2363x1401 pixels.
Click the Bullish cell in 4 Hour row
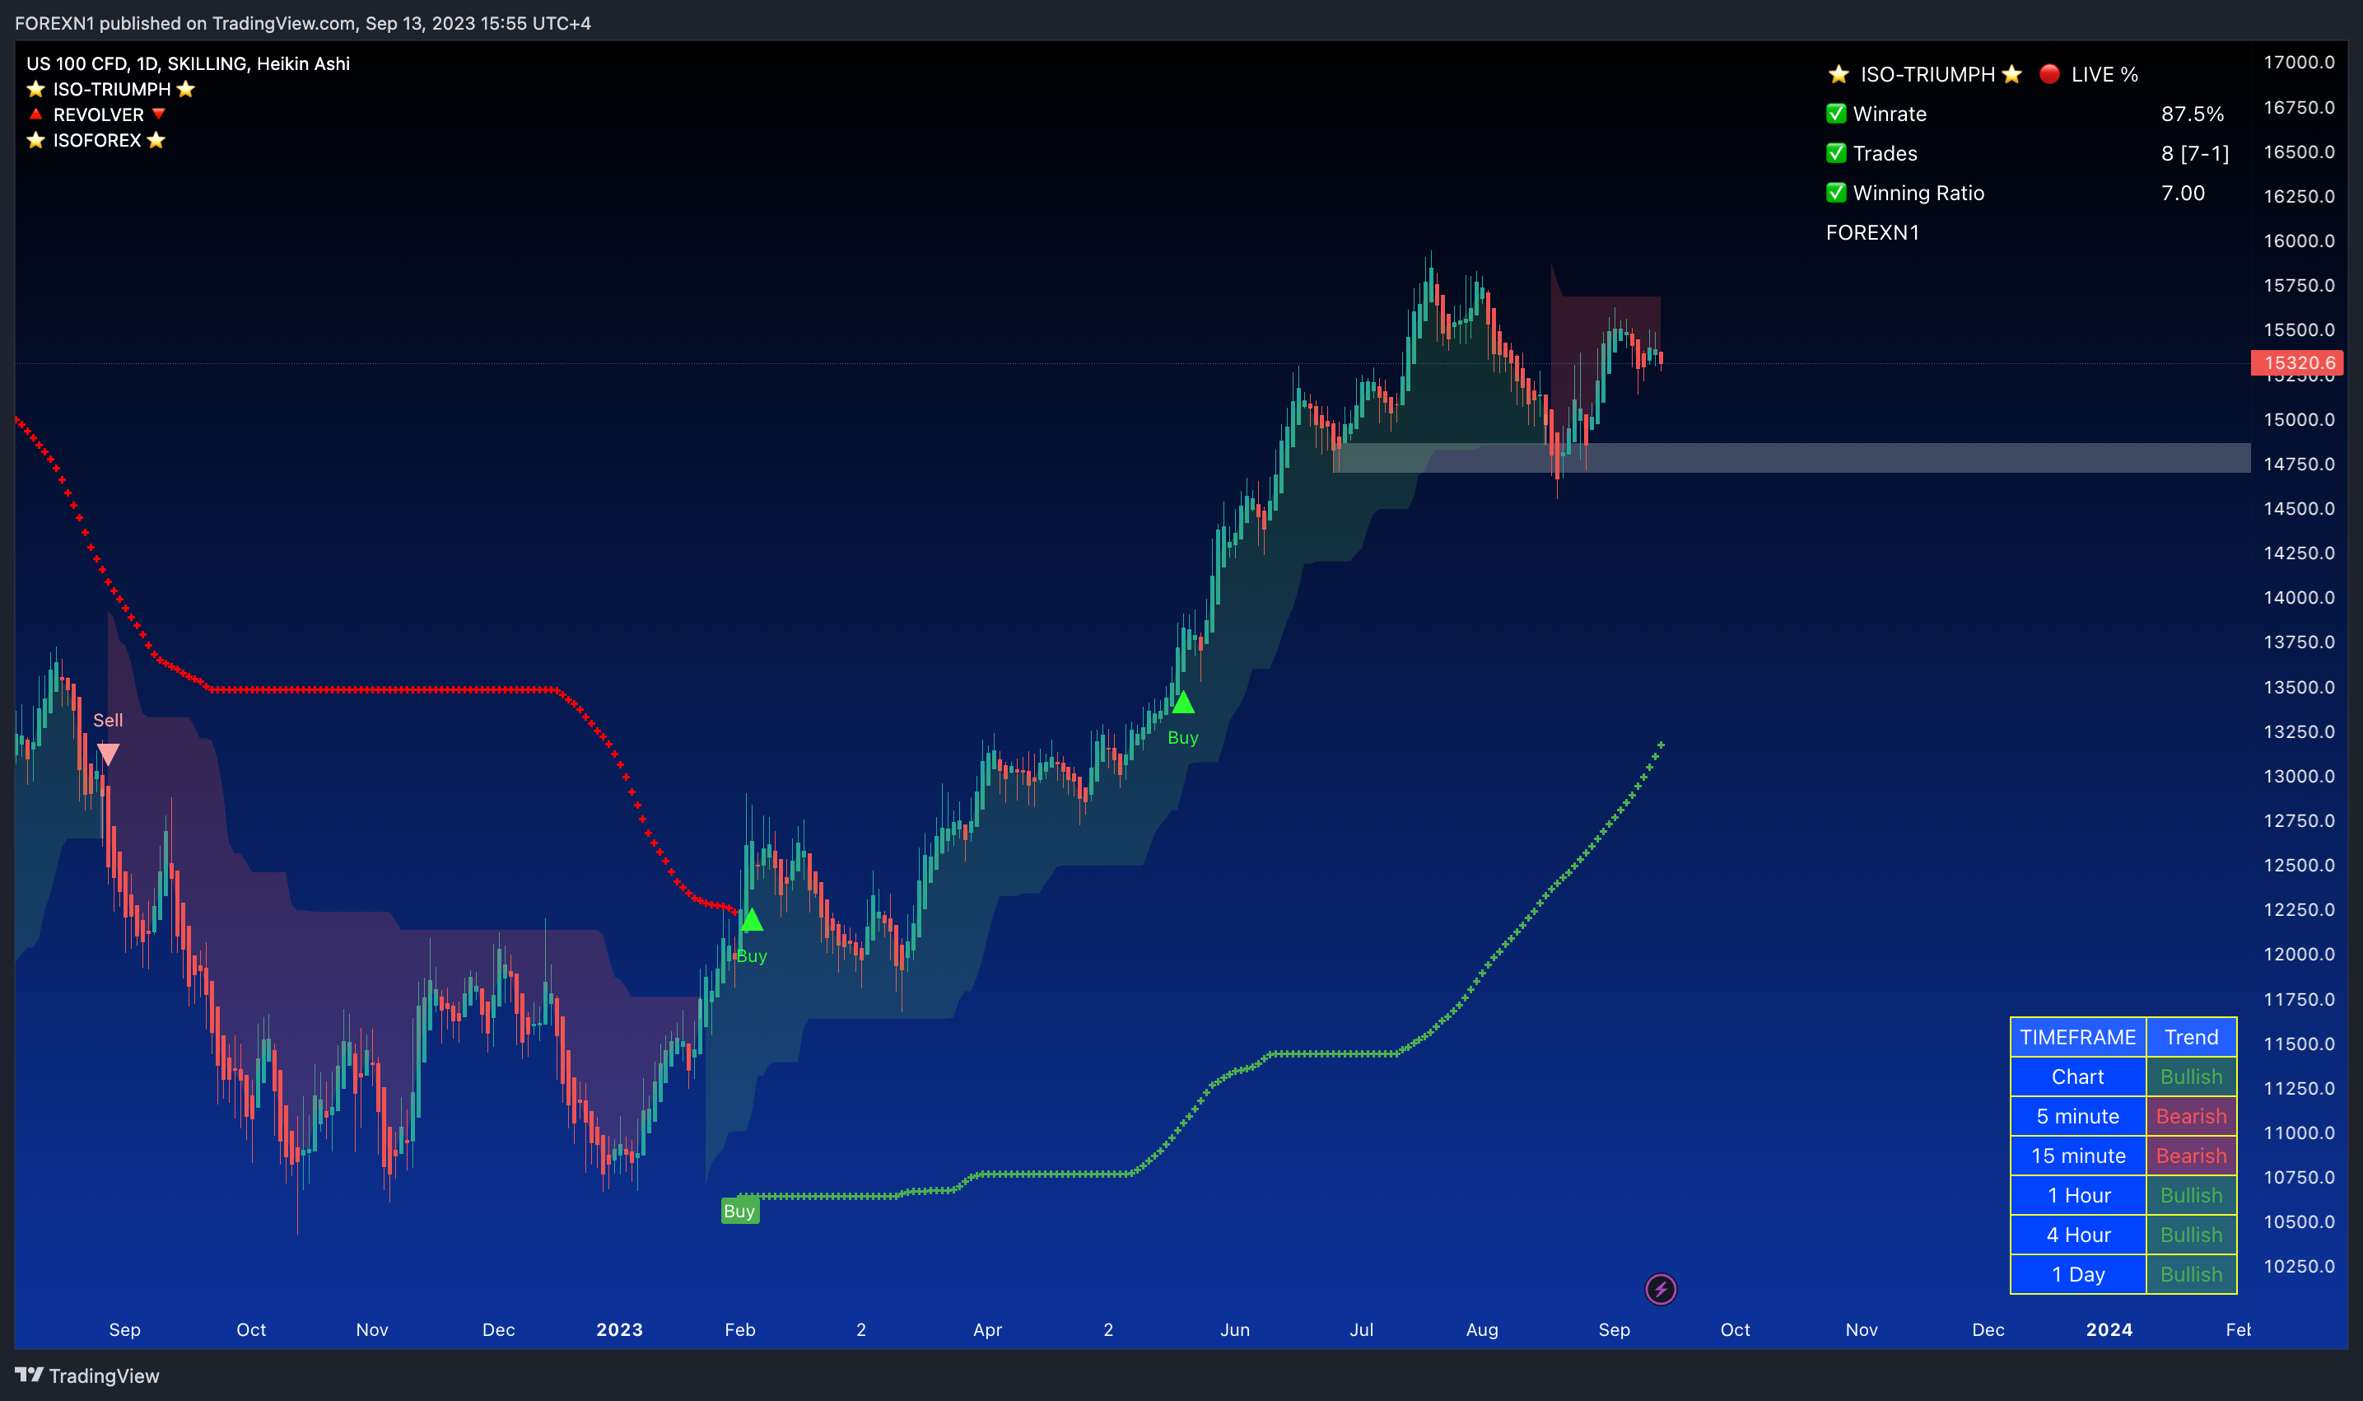tap(2191, 1235)
